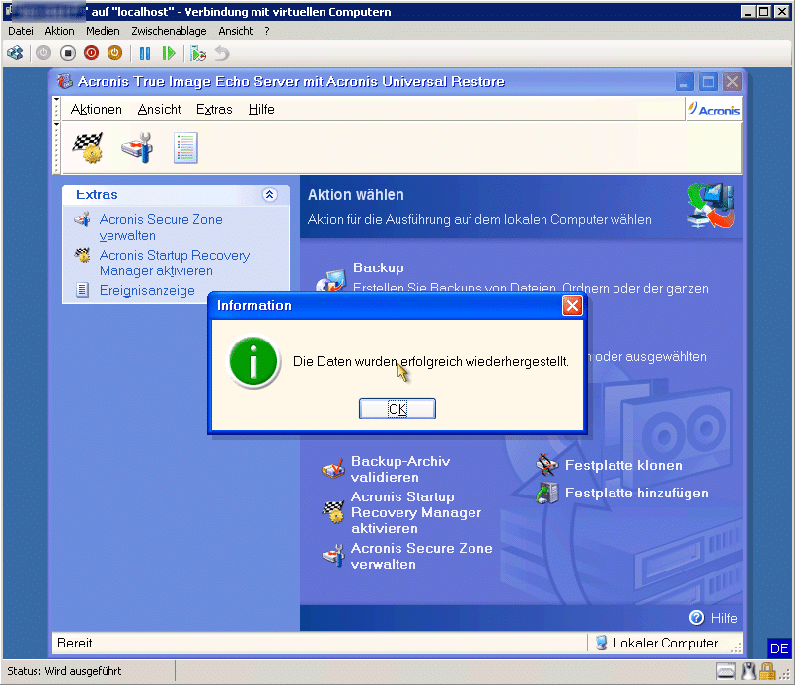Click 'Status: Wird ausgeführt' text

pyautogui.click(x=64, y=671)
